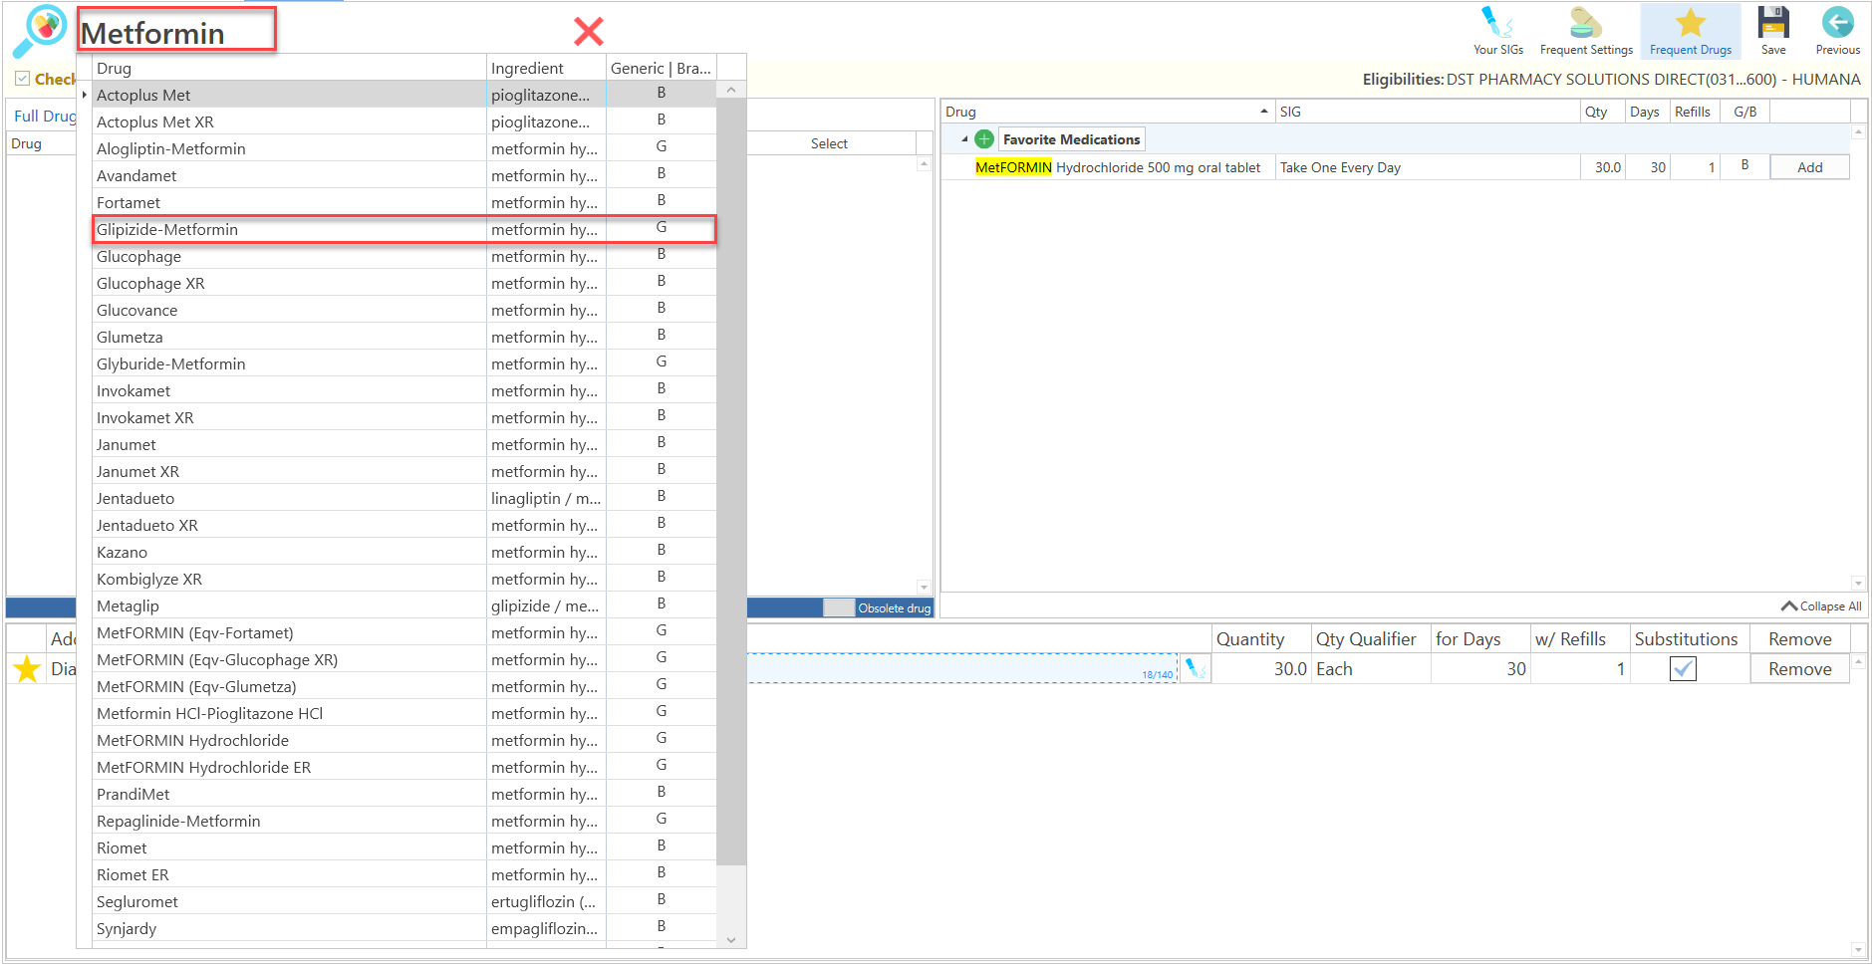Select Segluromet drug row
The image size is (1872, 966).
[x=404, y=901]
